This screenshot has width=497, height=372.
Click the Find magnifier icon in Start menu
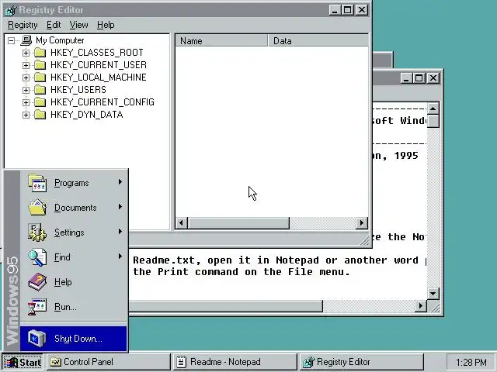point(37,257)
